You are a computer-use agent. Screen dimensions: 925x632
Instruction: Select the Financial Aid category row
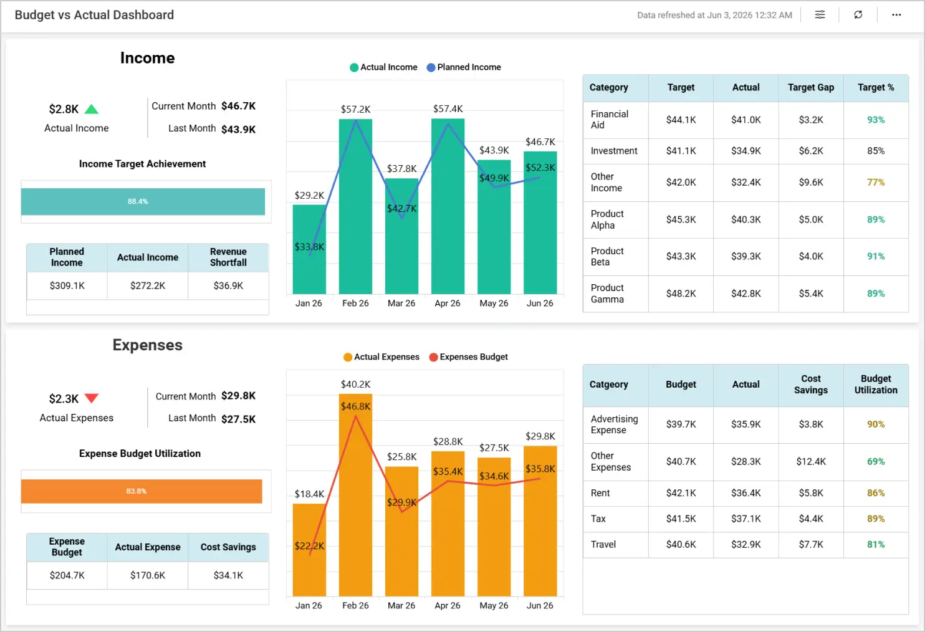click(x=745, y=120)
